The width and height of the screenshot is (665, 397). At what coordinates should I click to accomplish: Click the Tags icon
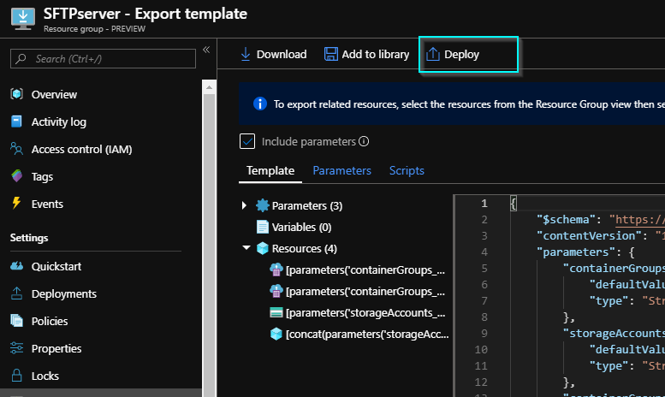[x=16, y=175]
